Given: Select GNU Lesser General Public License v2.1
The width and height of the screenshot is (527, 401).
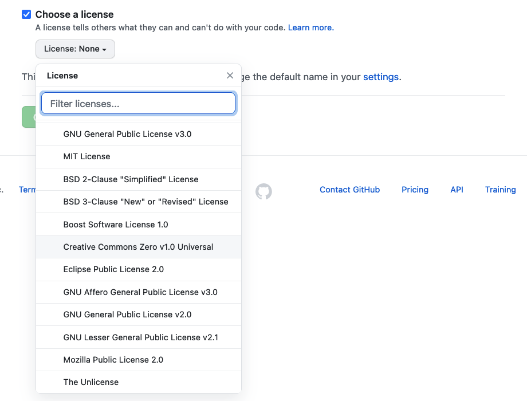Looking at the screenshot, I should tap(139, 337).
